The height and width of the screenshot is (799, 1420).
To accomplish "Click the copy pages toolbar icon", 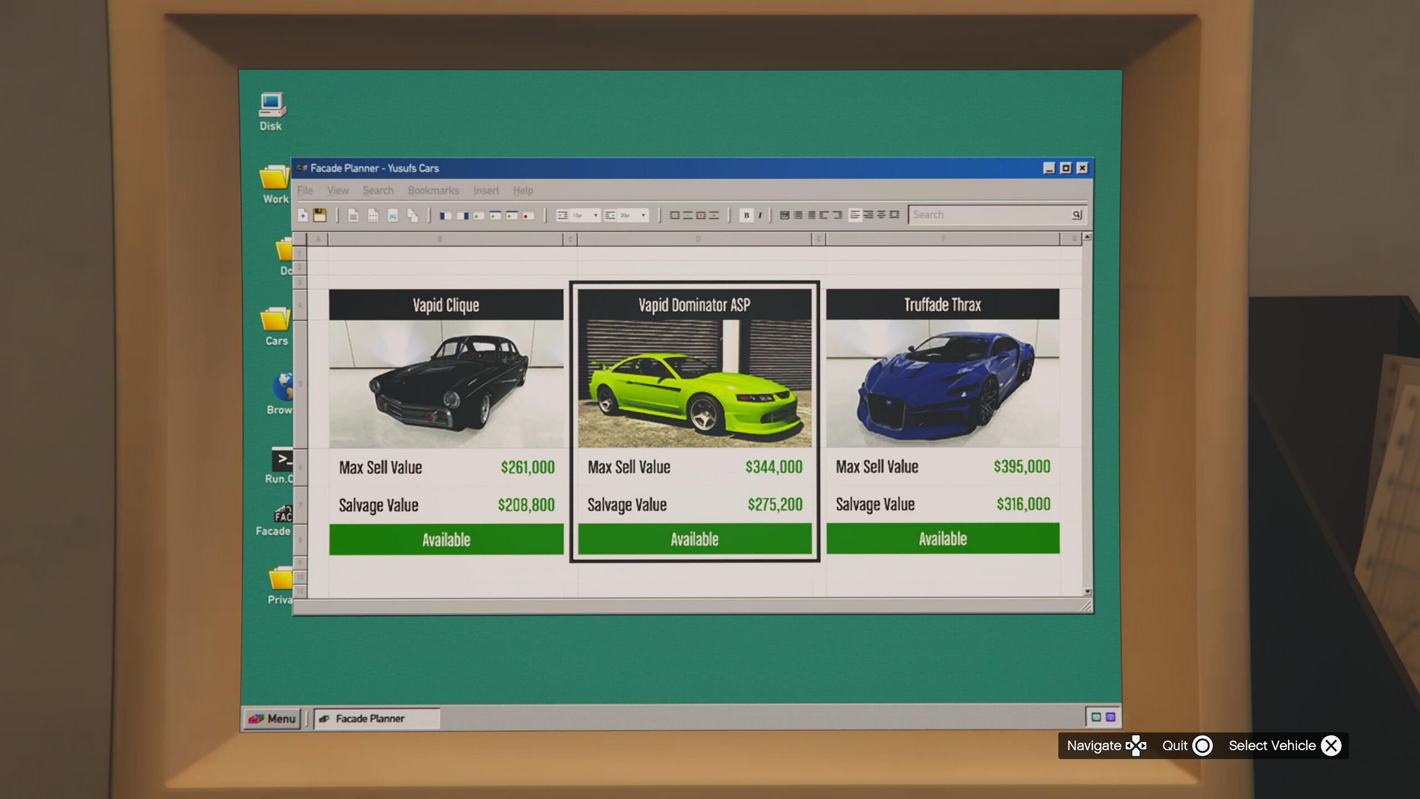I will (x=413, y=215).
